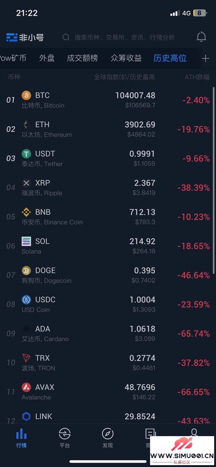Sort by 全球指数($)/历史最高 column header
216x467 pixels.
click(124, 77)
